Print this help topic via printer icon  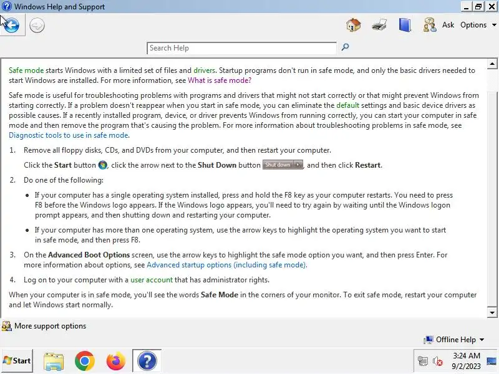[379, 25]
